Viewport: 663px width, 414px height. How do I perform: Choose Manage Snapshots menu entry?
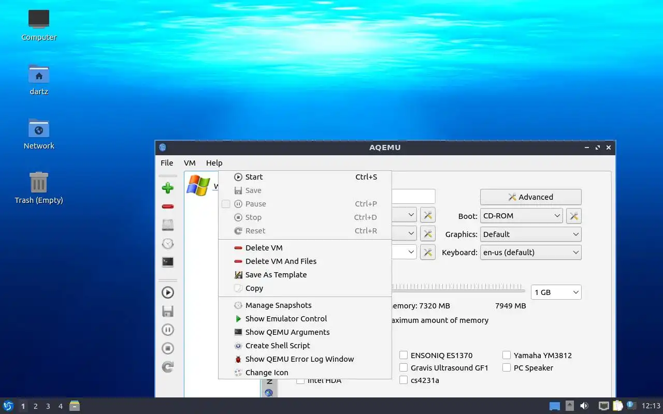click(x=305, y=305)
